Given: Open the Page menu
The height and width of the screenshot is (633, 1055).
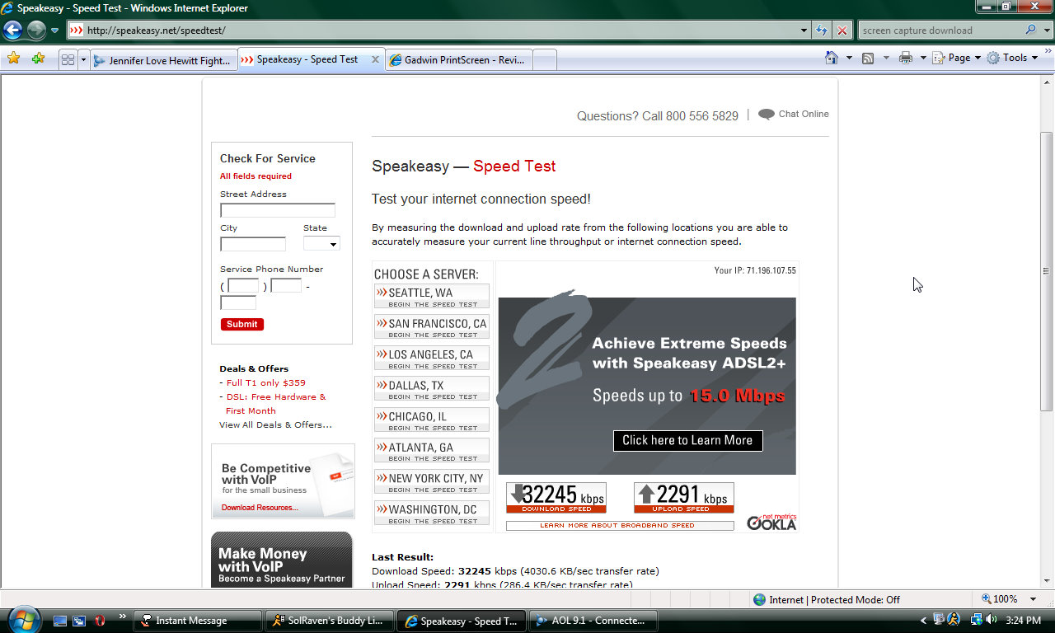Looking at the screenshot, I should coord(957,58).
